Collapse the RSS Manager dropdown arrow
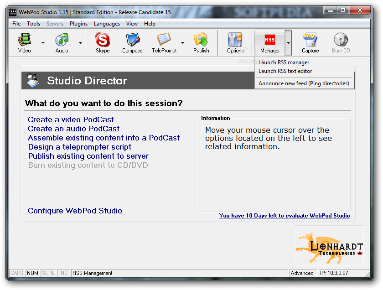Image resolution: width=383 pixels, height=290 pixels. [x=288, y=43]
